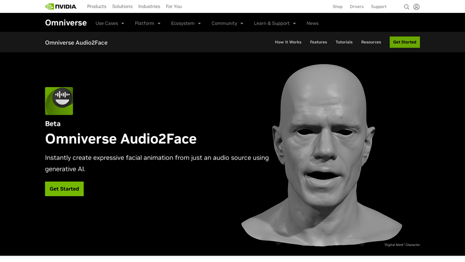Image resolution: width=465 pixels, height=262 pixels.
Task: Open the For You menu
Action: coord(174,6)
